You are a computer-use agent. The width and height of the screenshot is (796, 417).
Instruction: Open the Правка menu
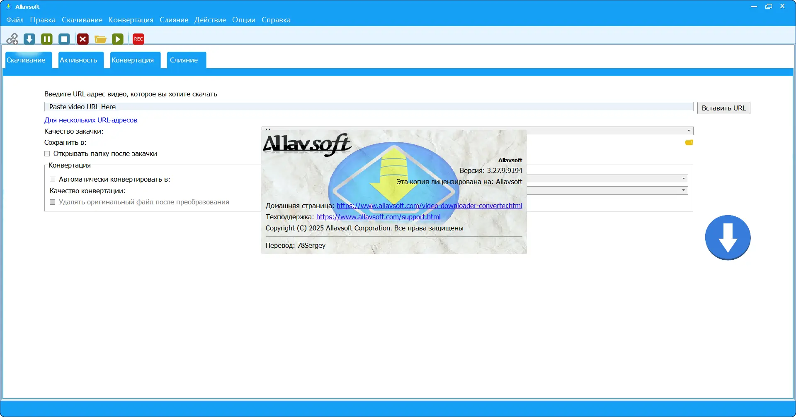point(43,20)
